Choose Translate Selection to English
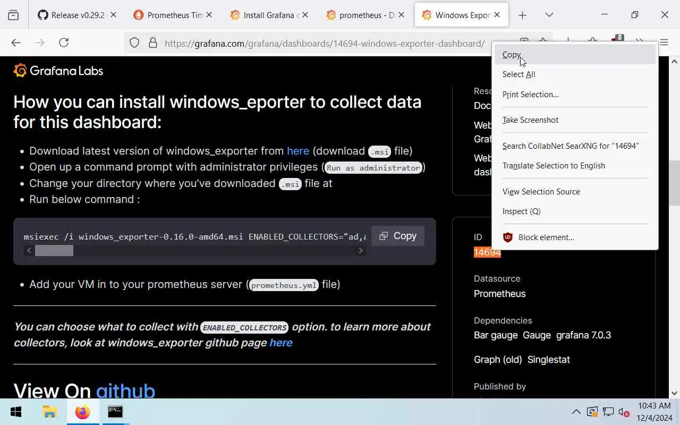This screenshot has height=425, width=680. tap(575, 166)
